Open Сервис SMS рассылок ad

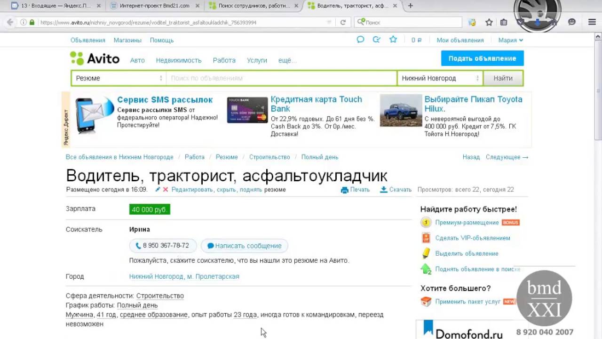[x=165, y=100]
